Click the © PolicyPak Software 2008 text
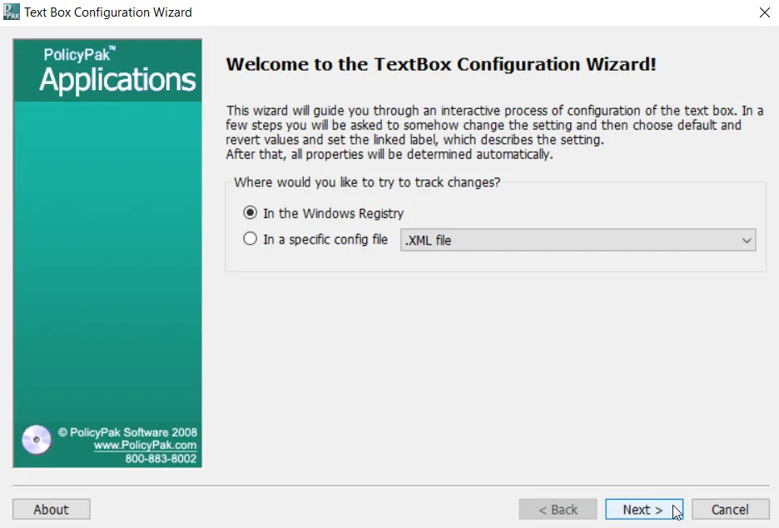This screenshot has width=779, height=528. (x=127, y=432)
